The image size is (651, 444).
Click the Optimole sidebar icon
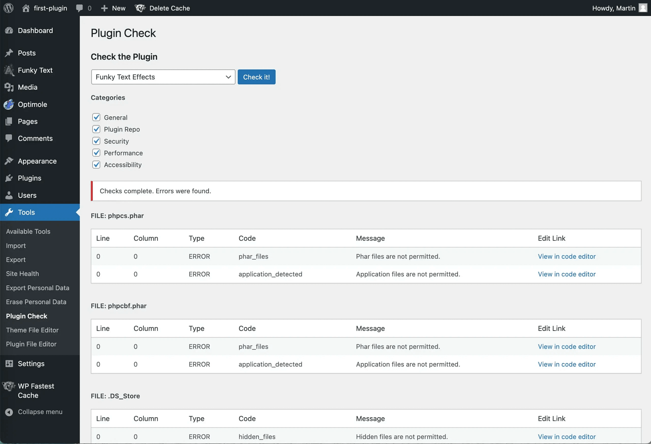click(x=9, y=104)
